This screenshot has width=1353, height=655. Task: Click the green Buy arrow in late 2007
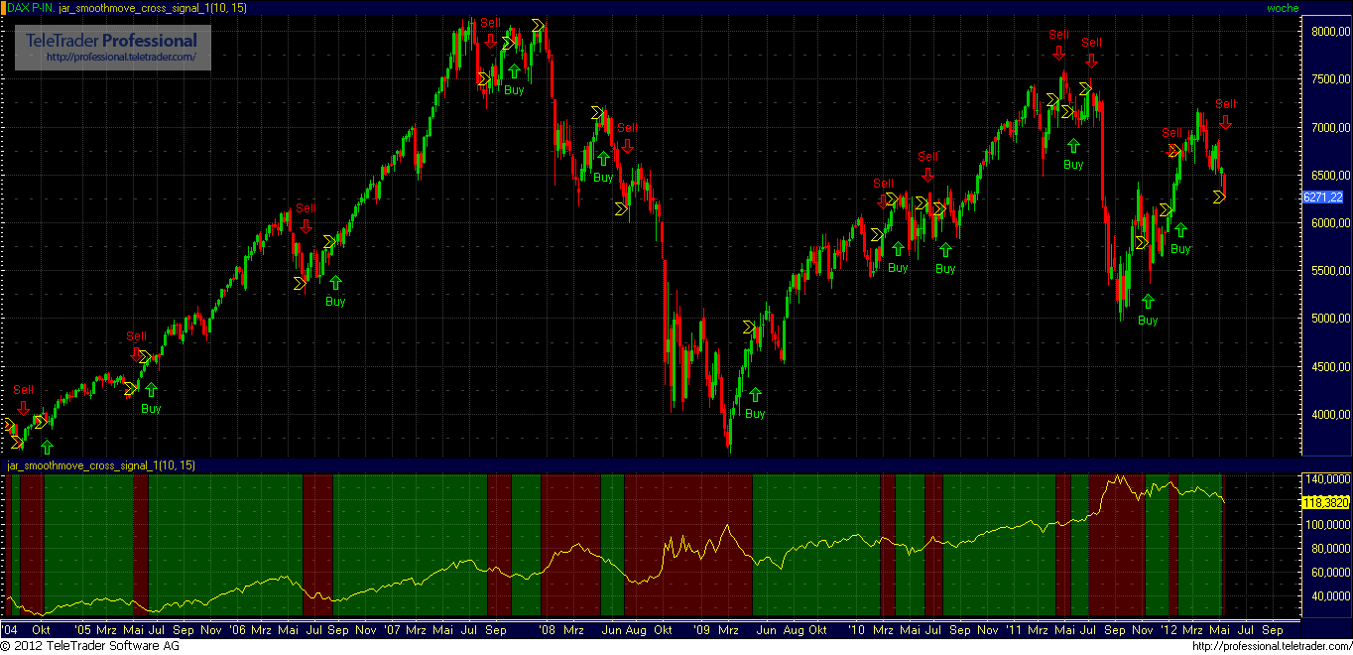click(x=514, y=71)
